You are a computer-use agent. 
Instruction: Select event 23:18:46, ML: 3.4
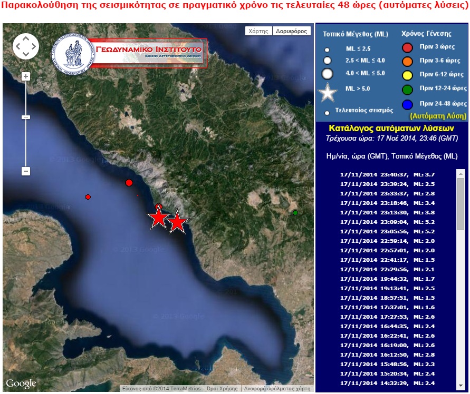(x=387, y=203)
